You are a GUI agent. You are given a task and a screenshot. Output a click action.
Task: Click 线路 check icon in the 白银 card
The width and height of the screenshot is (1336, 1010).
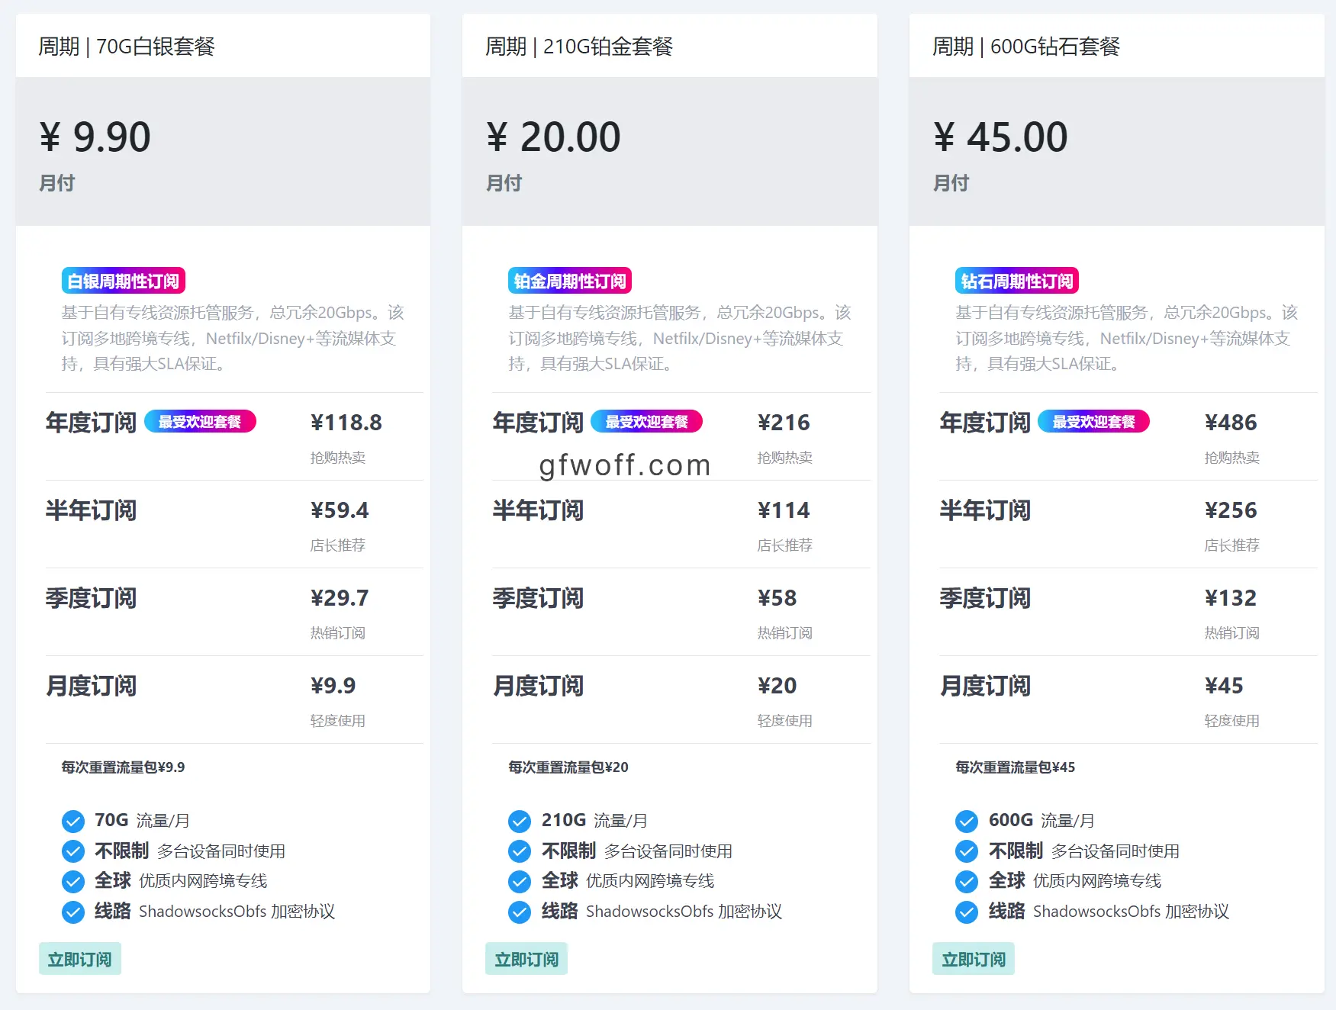(73, 912)
